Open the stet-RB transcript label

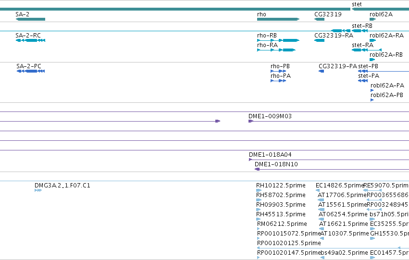[x=362, y=26]
